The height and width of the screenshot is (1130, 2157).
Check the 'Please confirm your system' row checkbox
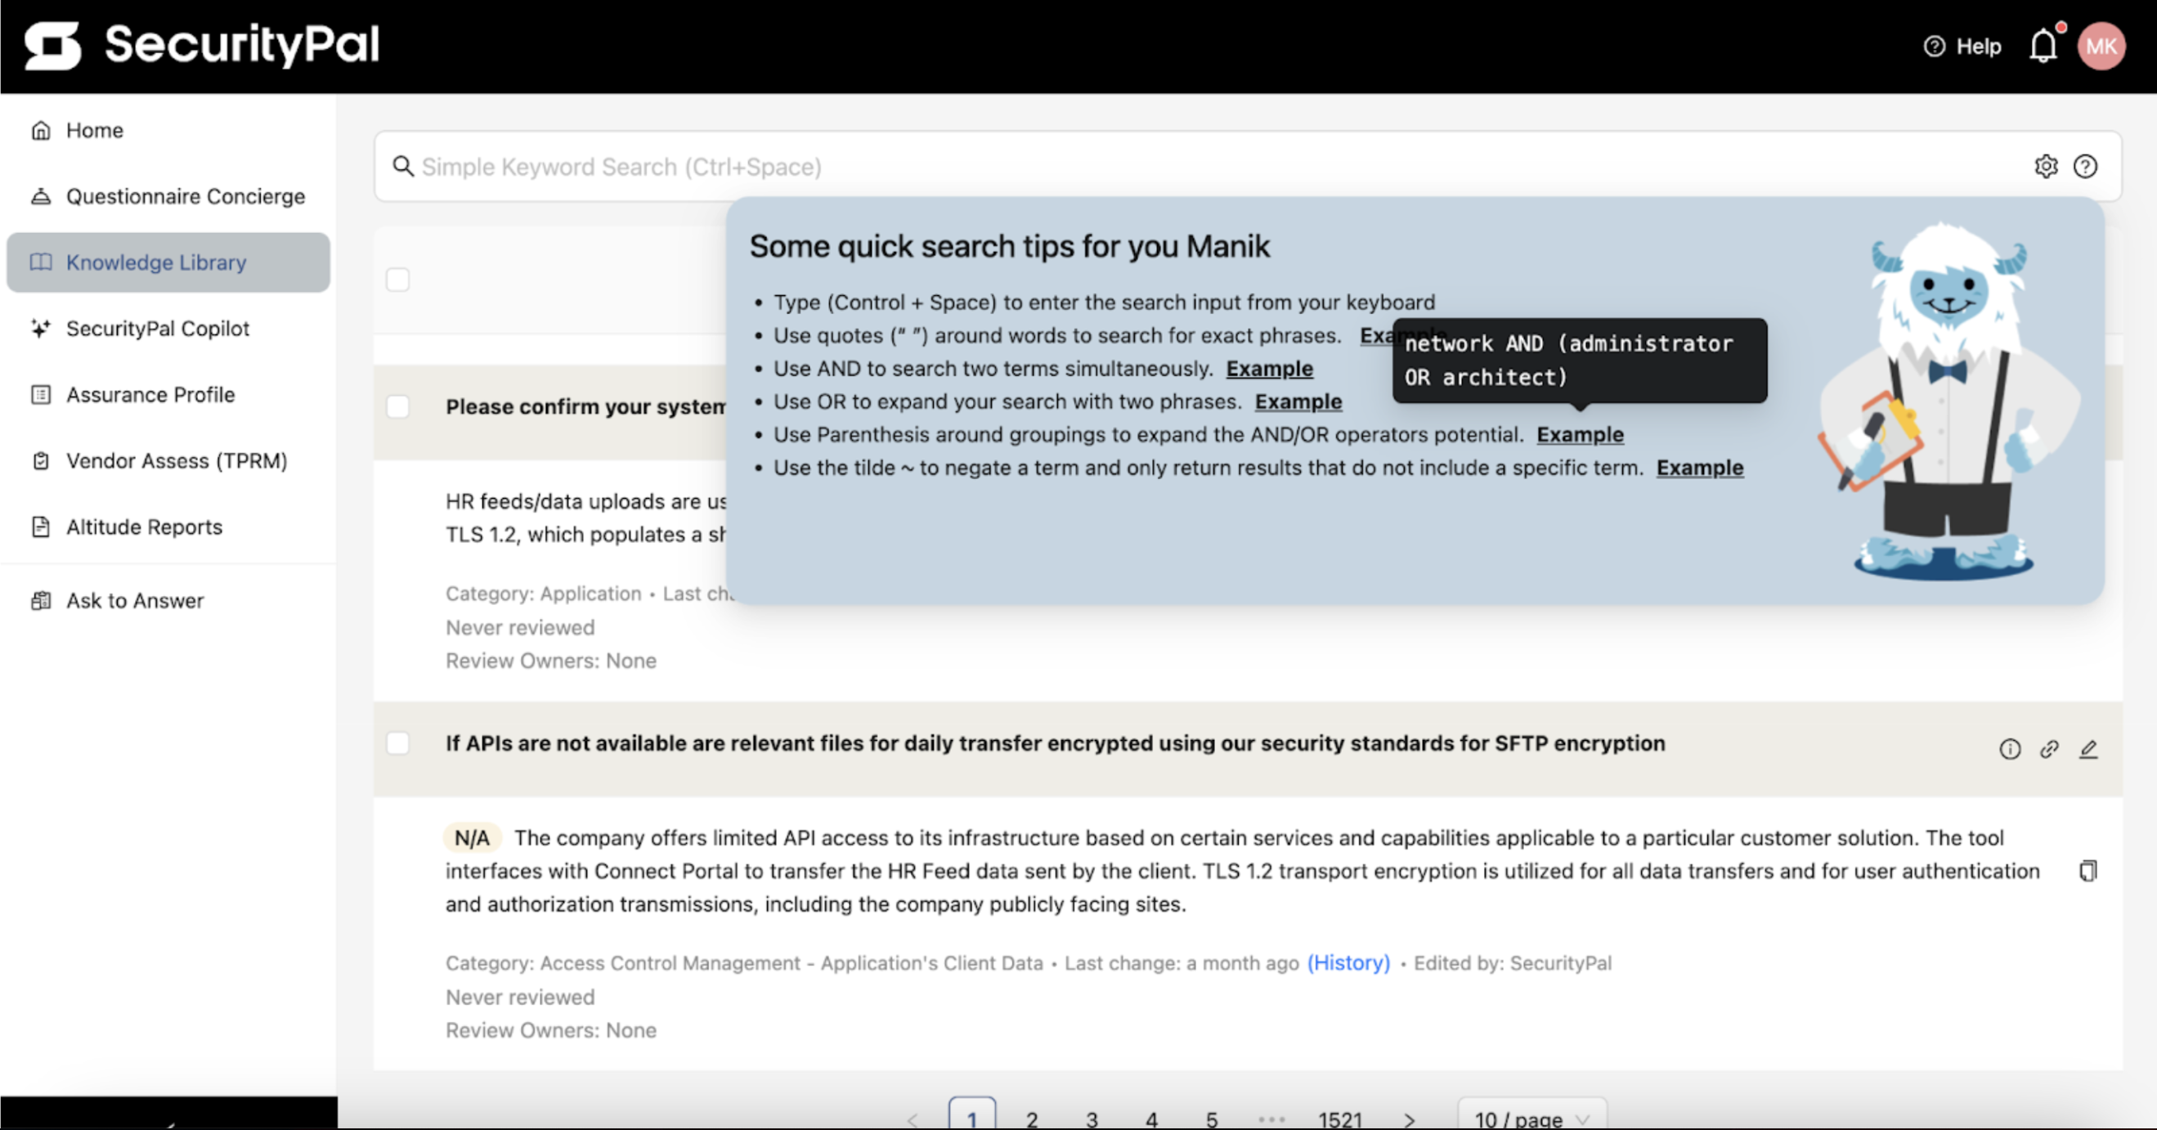(397, 407)
